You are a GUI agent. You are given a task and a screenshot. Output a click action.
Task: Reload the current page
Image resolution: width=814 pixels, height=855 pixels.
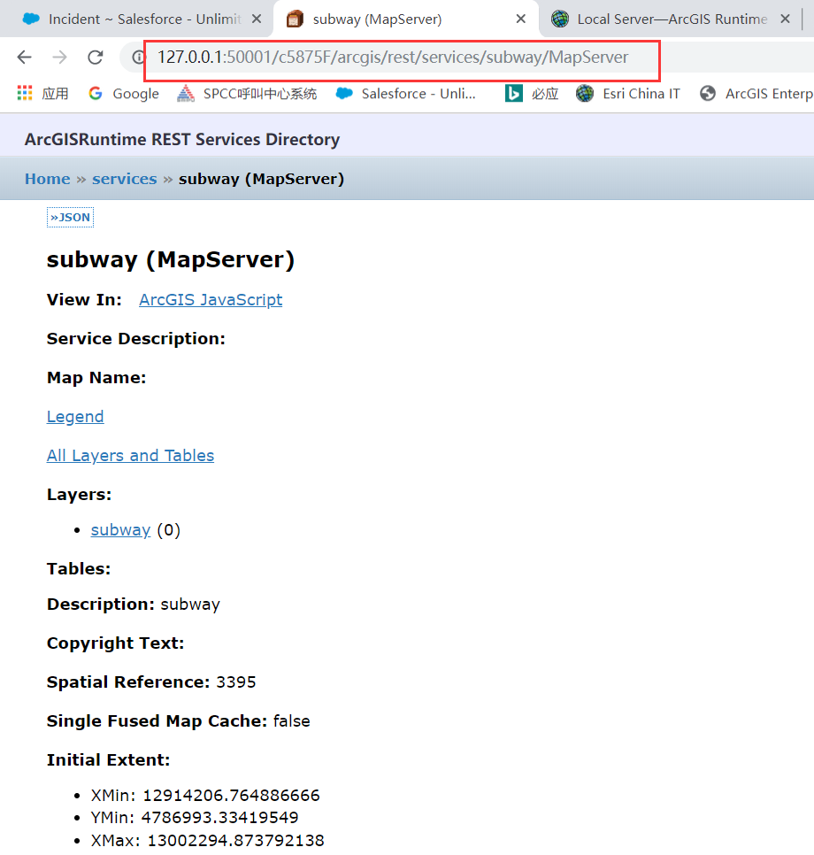95,57
